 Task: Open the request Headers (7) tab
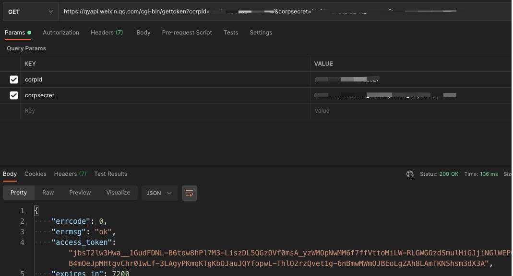click(x=107, y=33)
